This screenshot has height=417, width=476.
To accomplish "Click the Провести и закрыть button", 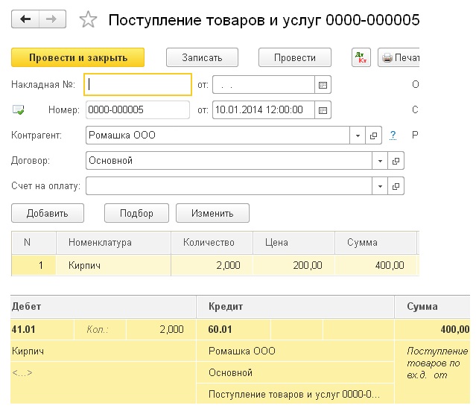I will pos(77,57).
